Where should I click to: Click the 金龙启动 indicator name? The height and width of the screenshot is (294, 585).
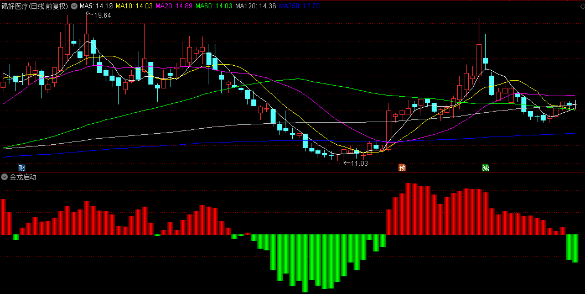point(23,177)
